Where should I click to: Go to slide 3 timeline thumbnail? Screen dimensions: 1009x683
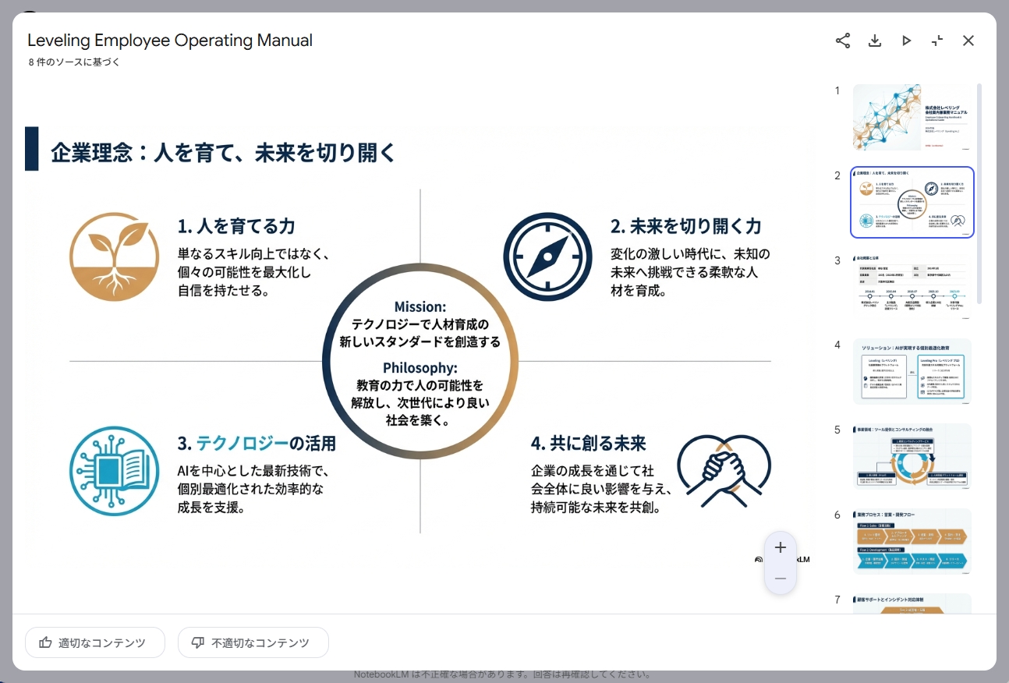(912, 287)
